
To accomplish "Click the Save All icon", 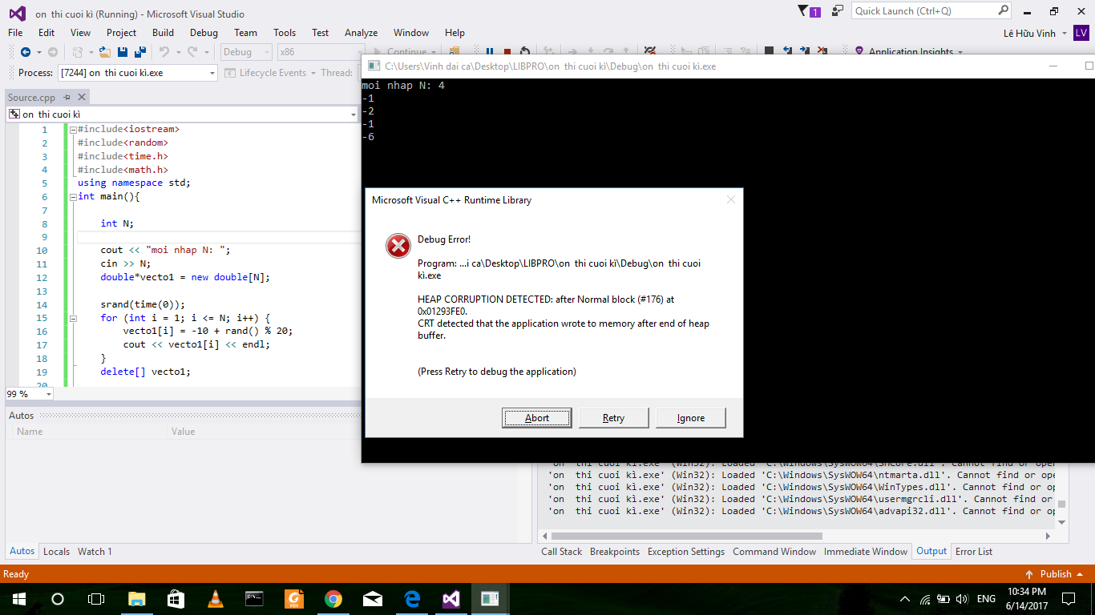I will coord(140,52).
